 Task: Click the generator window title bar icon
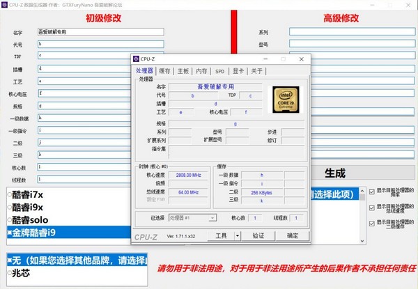click(x=4, y=5)
